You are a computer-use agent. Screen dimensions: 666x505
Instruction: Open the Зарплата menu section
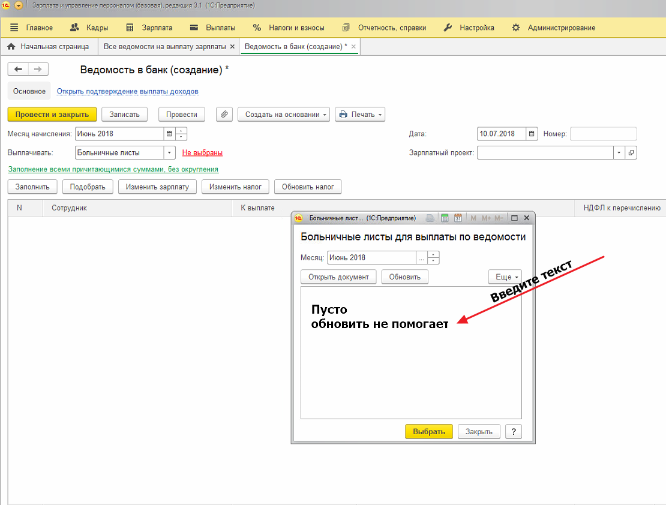[149, 28]
